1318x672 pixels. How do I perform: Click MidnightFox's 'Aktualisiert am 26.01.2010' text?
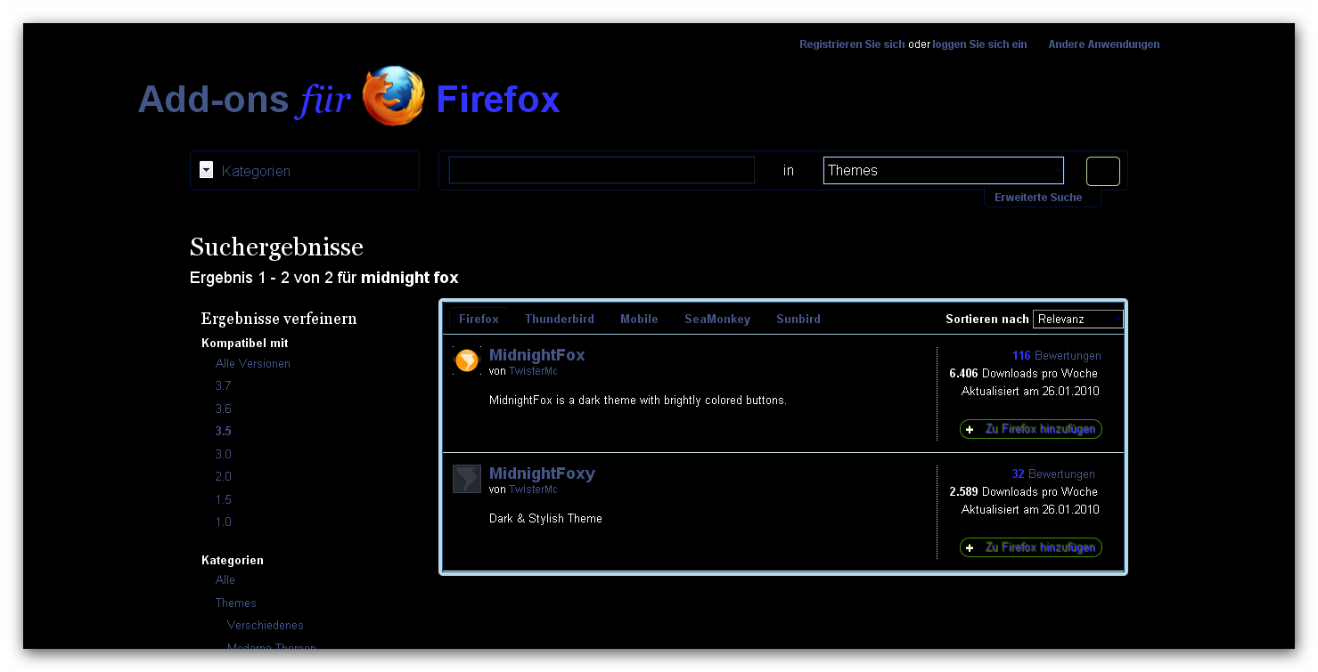point(1030,392)
